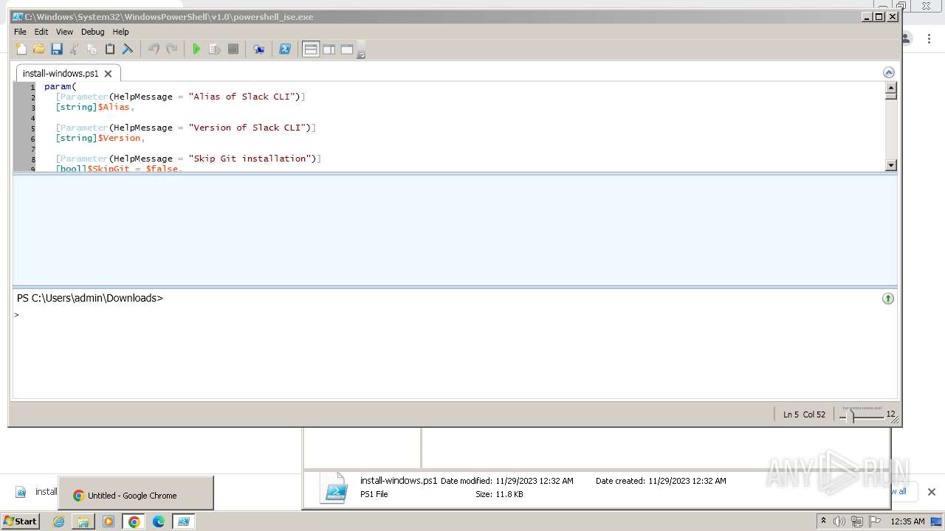Open the Windows Start menu
The image size is (945, 531).
tap(20, 521)
